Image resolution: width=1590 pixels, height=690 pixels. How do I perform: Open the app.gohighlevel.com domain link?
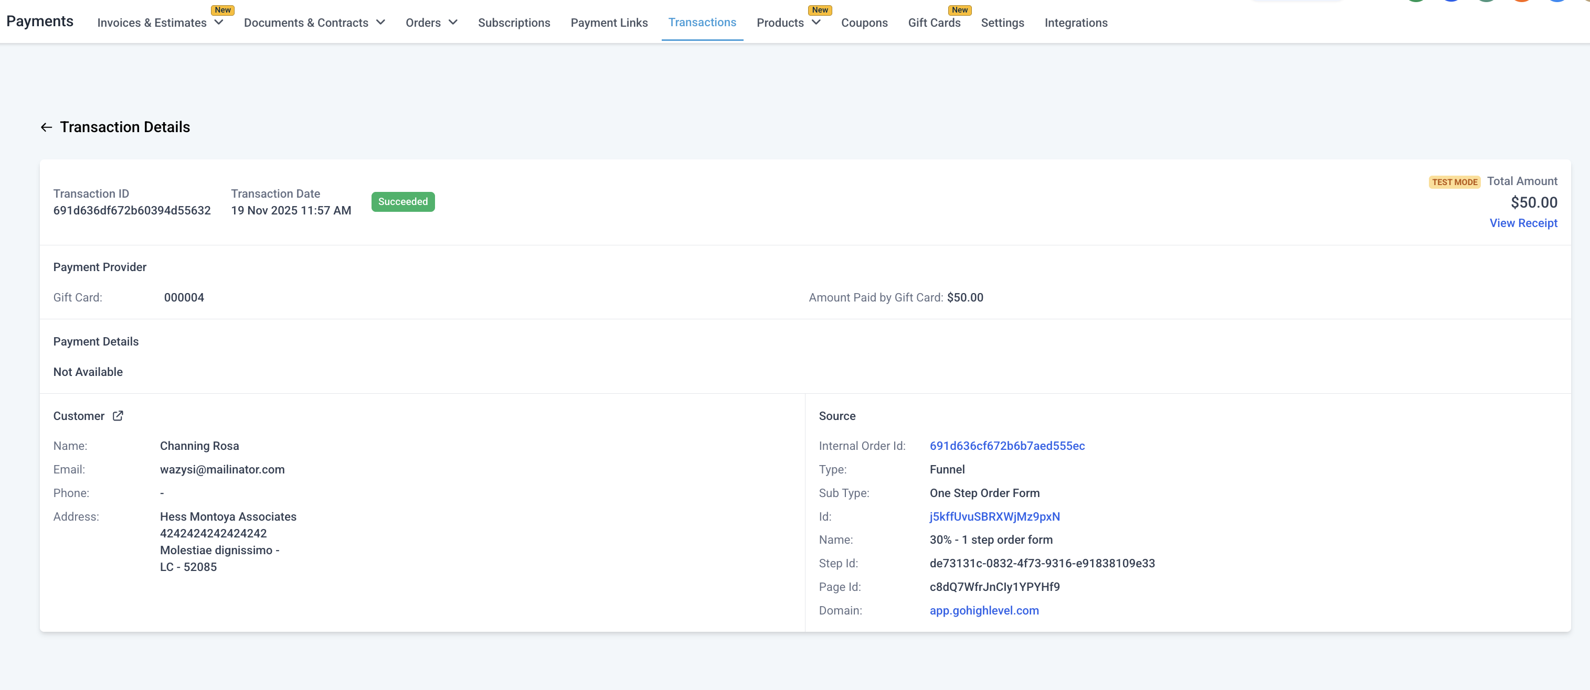pos(984,610)
